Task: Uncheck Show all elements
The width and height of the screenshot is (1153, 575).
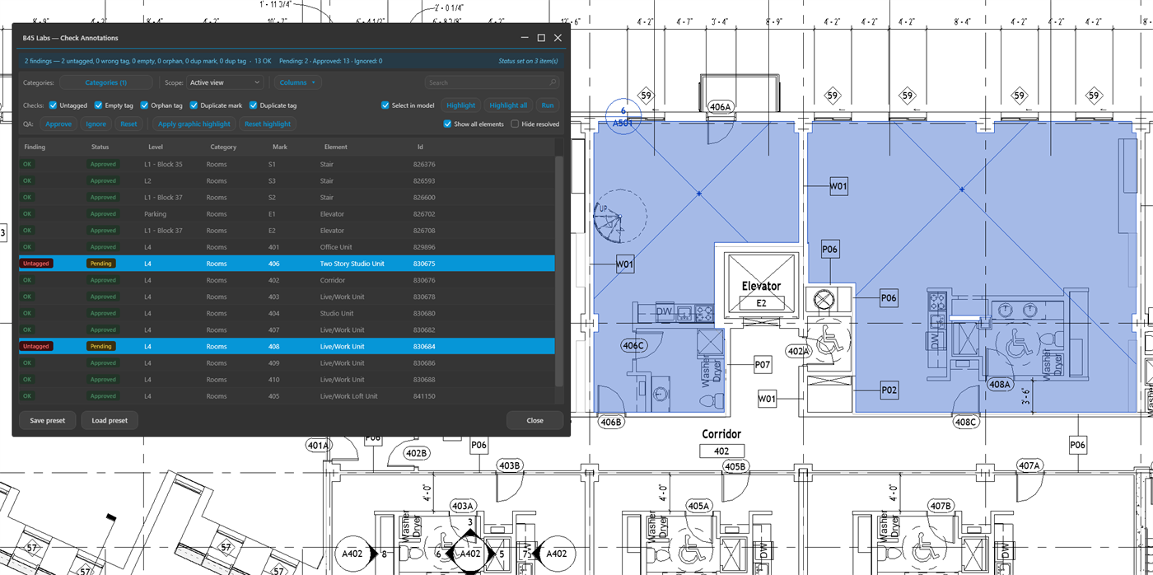Action: [x=447, y=124]
